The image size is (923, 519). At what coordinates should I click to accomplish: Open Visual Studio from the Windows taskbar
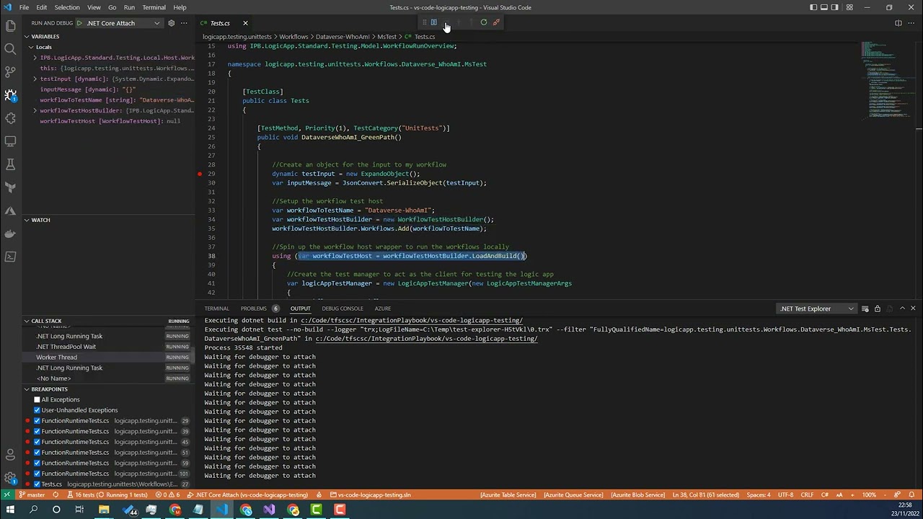(269, 510)
